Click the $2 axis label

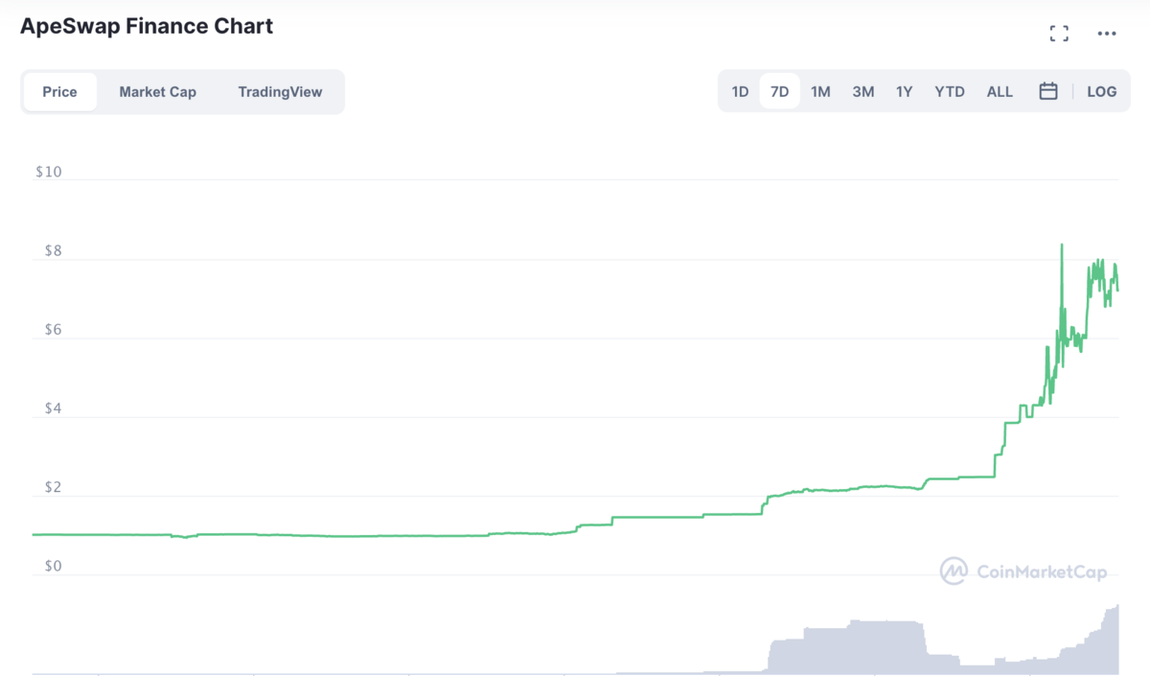point(52,488)
